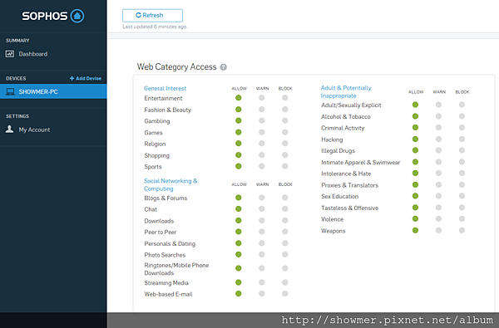Screen dimensions: 499x328
Task: Select the SHOWMER-PC computer icon
Action: 10,92
